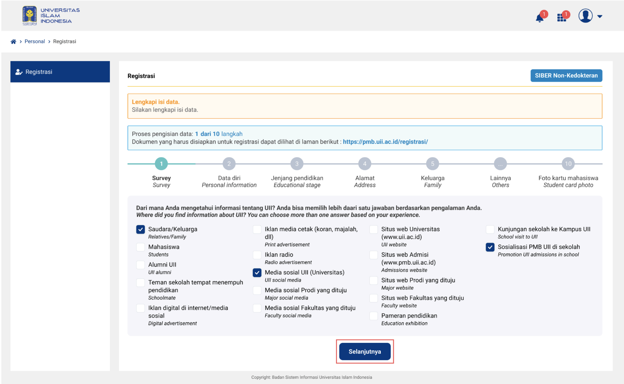Uncheck Sosialisasi PMB UII di sekolah
Image resolution: width=624 pixels, height=384 pixels.
coord(490,247)
